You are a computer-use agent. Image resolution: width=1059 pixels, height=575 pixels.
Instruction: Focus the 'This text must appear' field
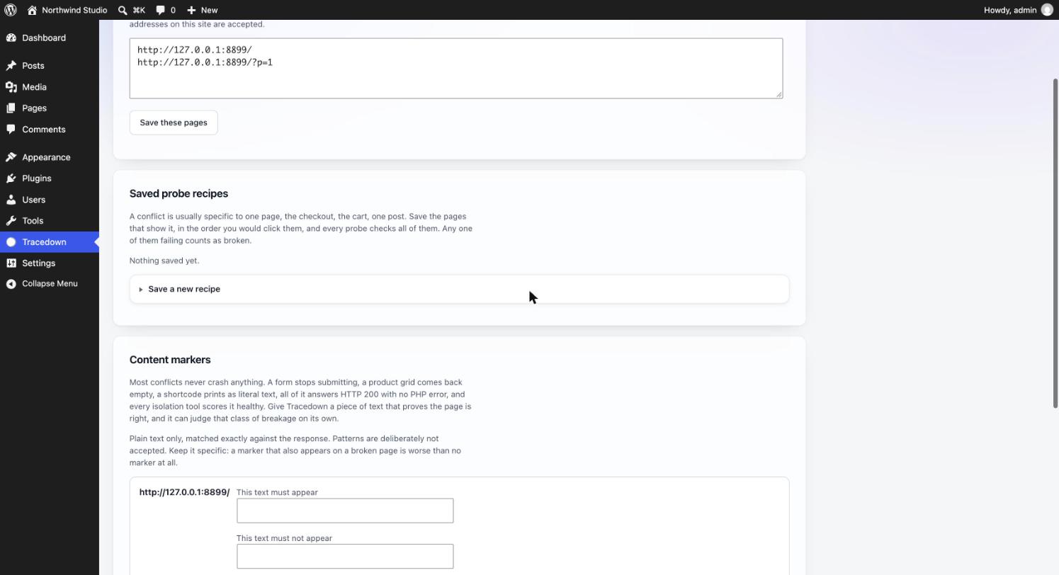[345, 511]
